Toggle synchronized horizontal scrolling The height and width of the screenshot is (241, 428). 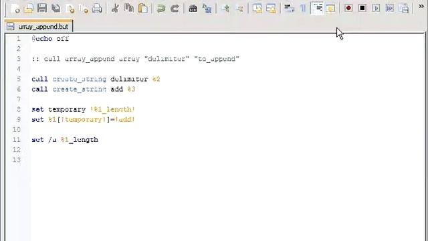coord(271,9)
